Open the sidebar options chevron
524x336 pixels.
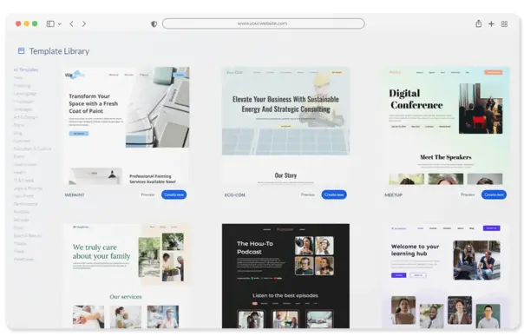pos(60,24)
